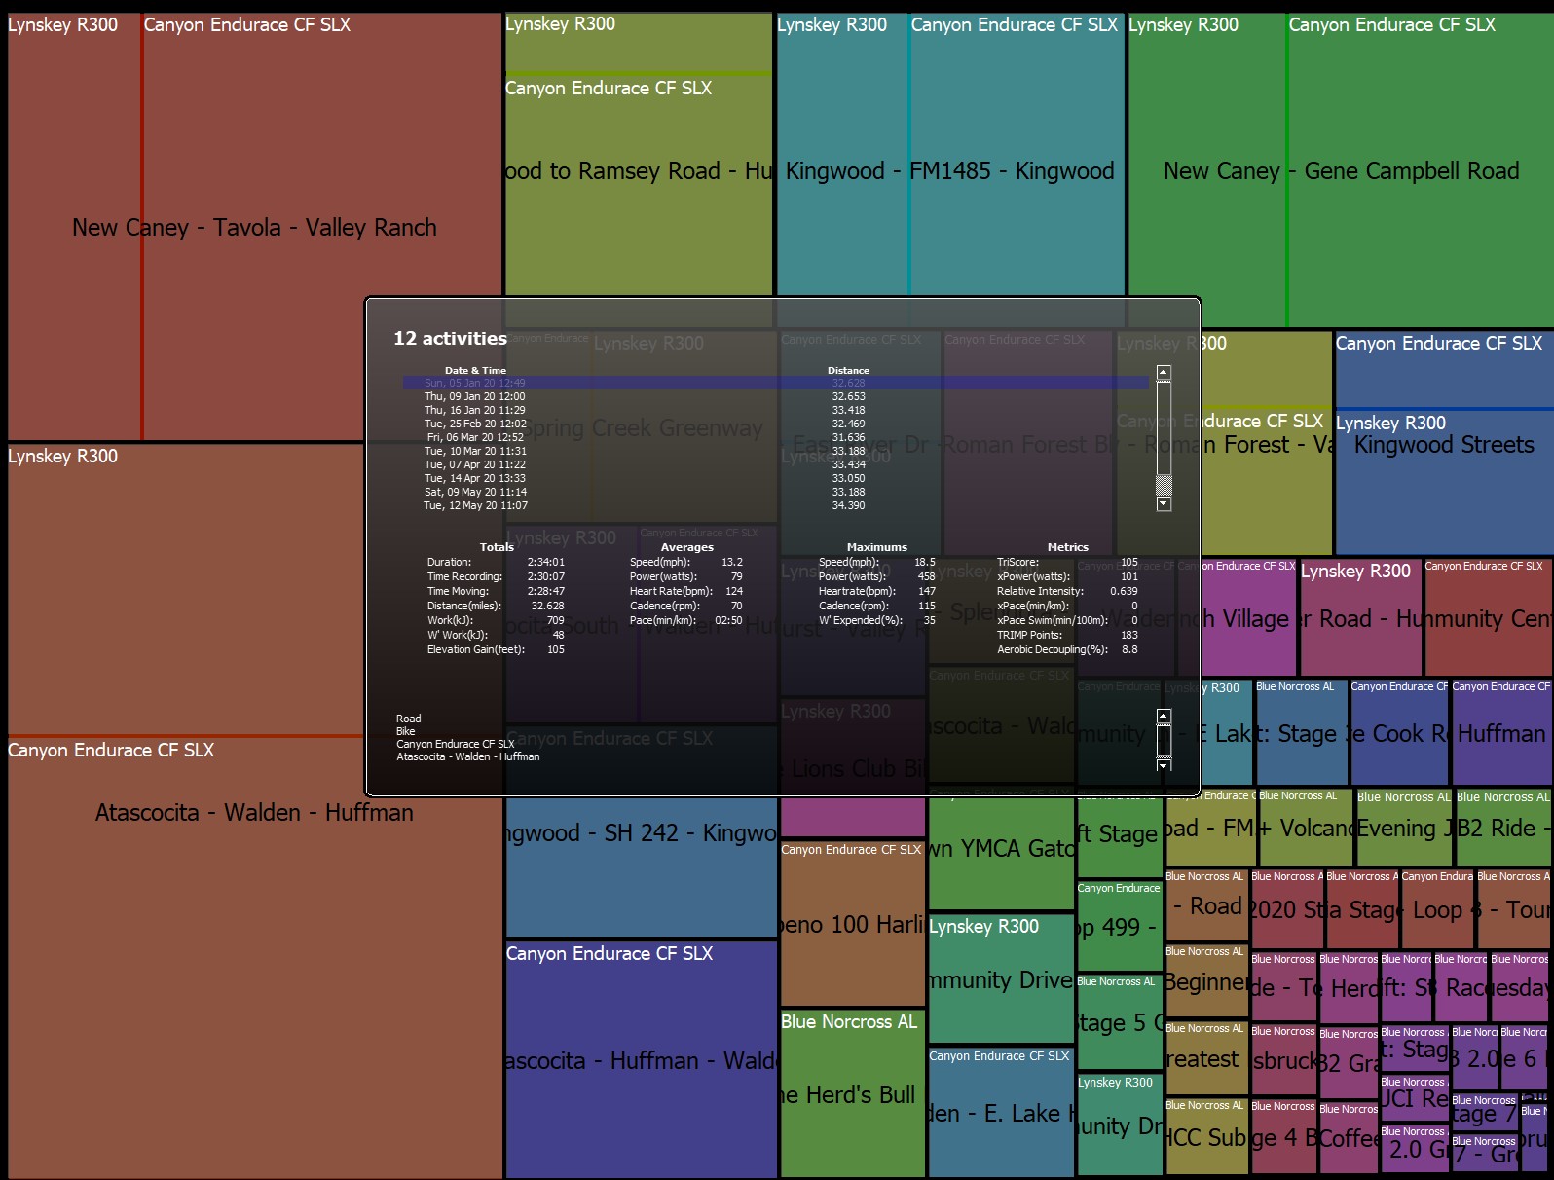Viewport: 1554px width, 1180px height.
Task: Select the purple Atascocita - Huffman - Walden tile
Action: [x=641, y=1060]
